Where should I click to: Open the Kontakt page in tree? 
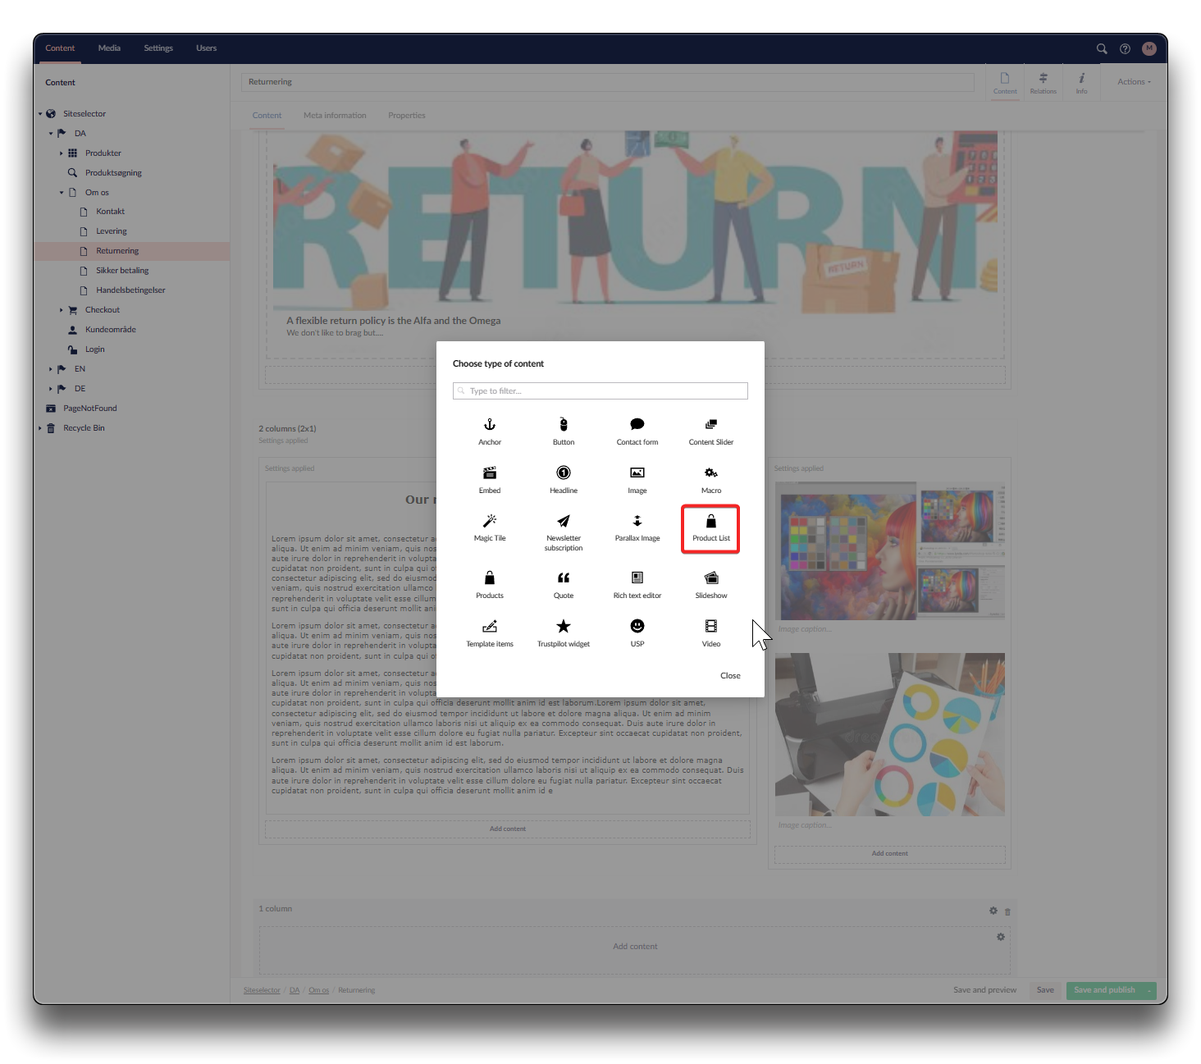tap(110, 212)
